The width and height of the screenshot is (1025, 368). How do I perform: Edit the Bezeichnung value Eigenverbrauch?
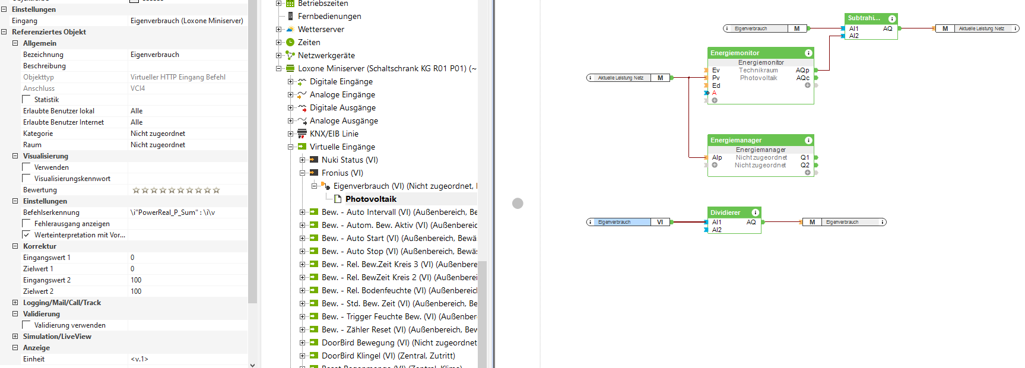coord(188,55)
